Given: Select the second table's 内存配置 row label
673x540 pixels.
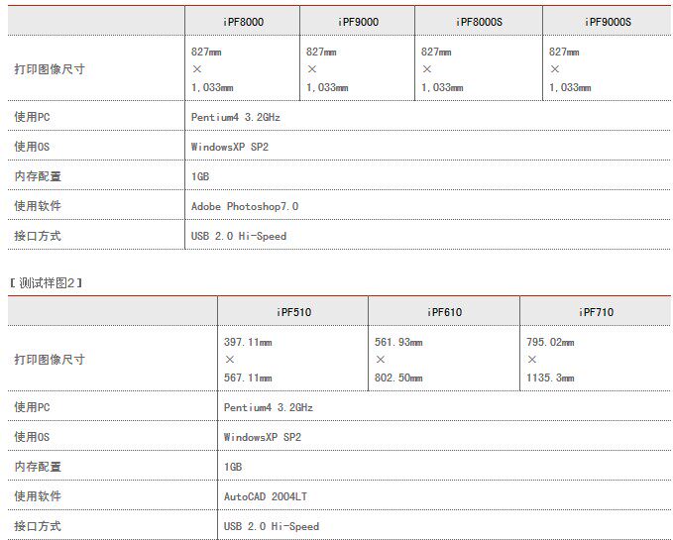Looking at the screenshot, I should [x=38, y=467].
